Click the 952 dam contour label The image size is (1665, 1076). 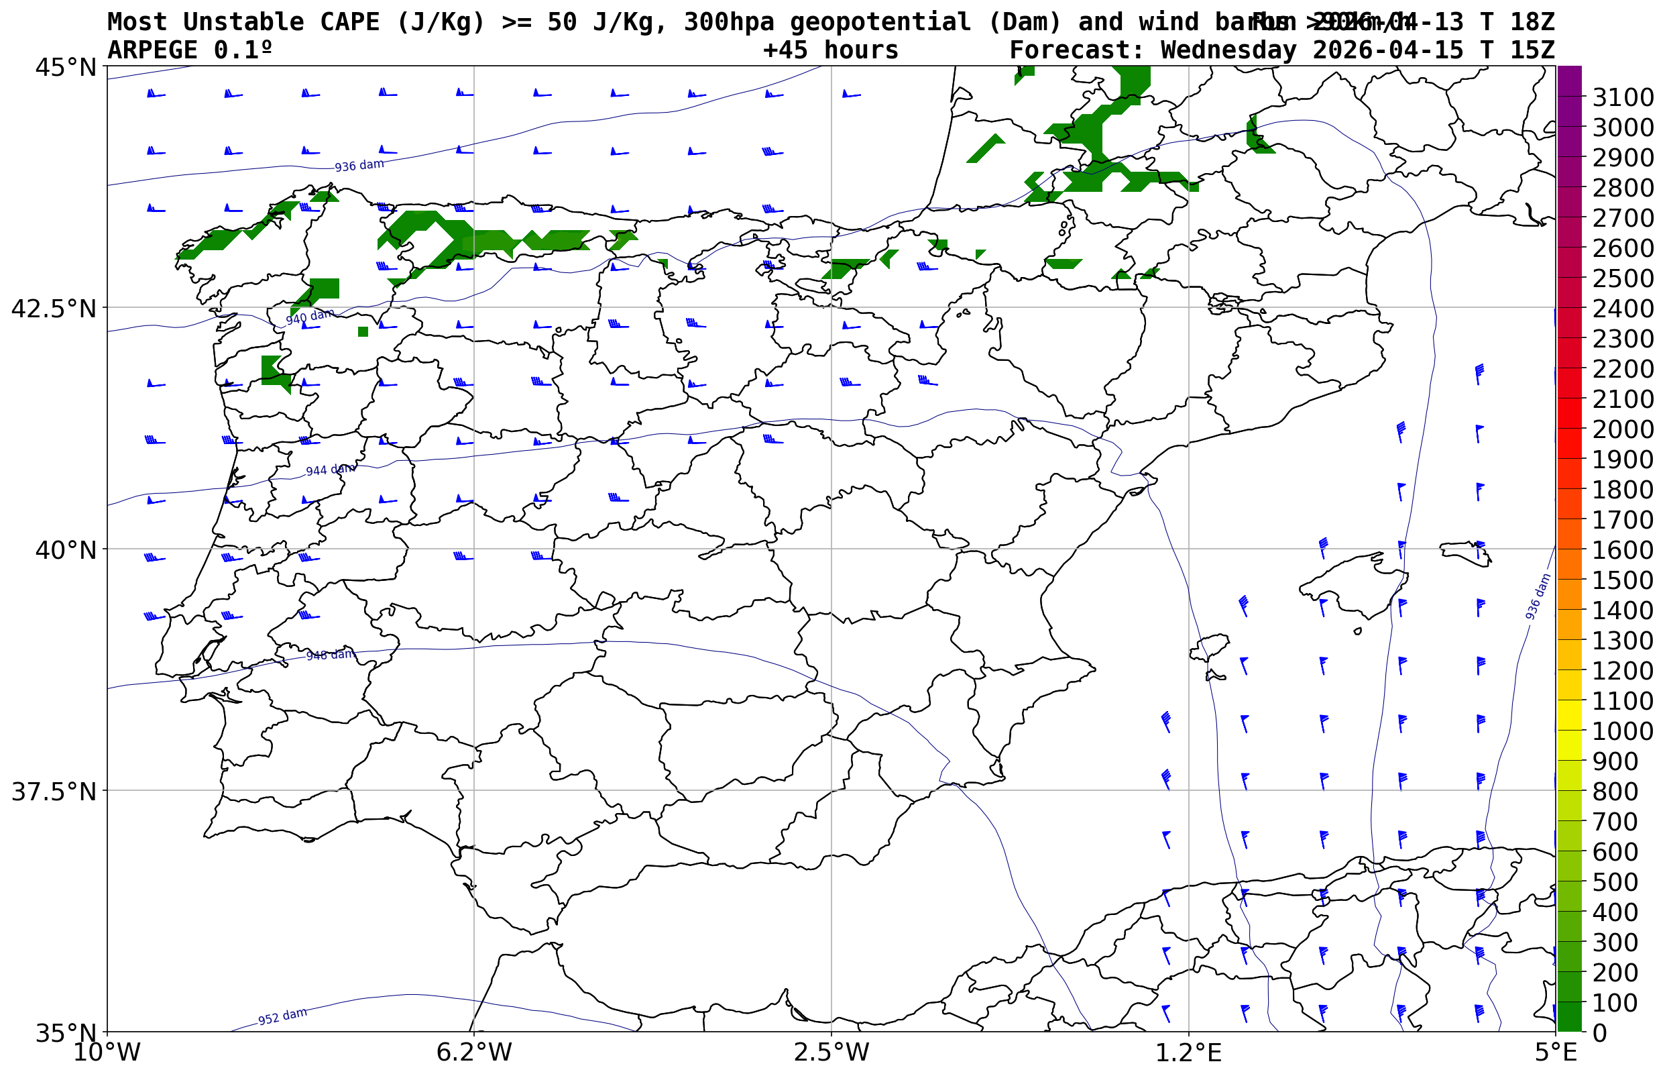pos(282,1016)
